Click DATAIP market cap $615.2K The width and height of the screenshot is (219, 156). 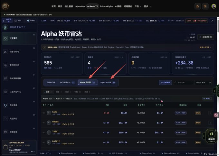[123, 142]
